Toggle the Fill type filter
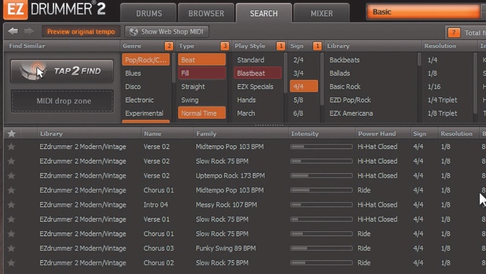This screenshot has height=274, width=486. coord(202,73)
